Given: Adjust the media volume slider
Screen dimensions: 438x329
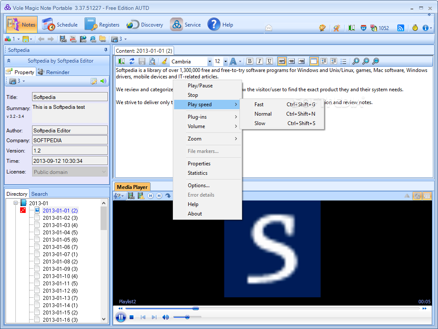Looking at the screenshot, I should pos(187,317).
